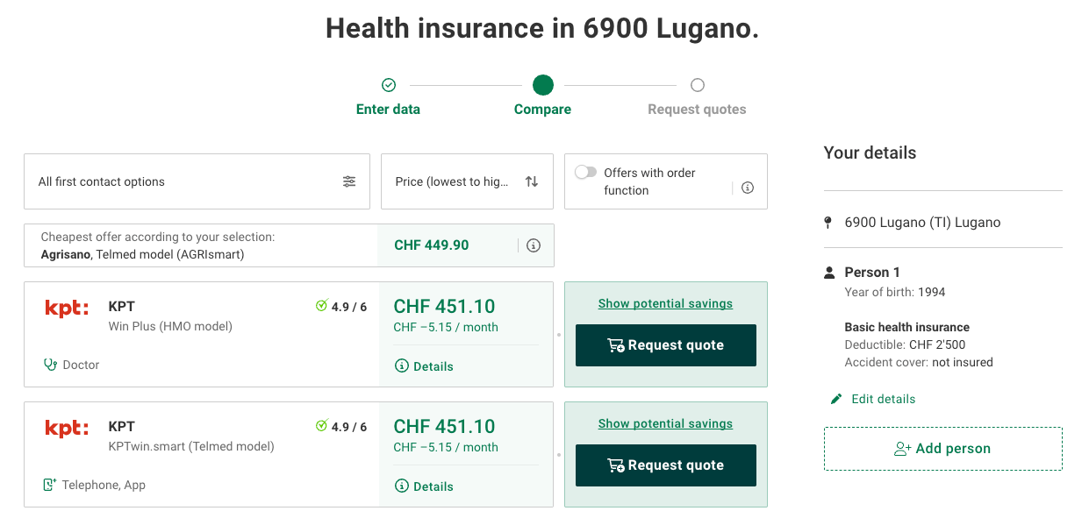Enable the Offers with order function toggle
Viewport: 1089px width, 511px height.
[585, 173]
